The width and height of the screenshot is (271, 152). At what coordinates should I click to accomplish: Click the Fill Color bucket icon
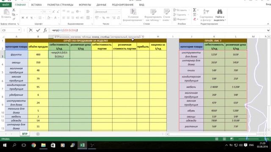pyautogui.click(x=49, y=18)
